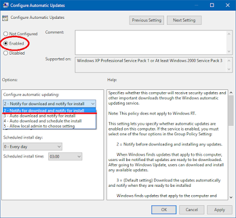Click the Comment box scroll down arrow

click(229, 51)
